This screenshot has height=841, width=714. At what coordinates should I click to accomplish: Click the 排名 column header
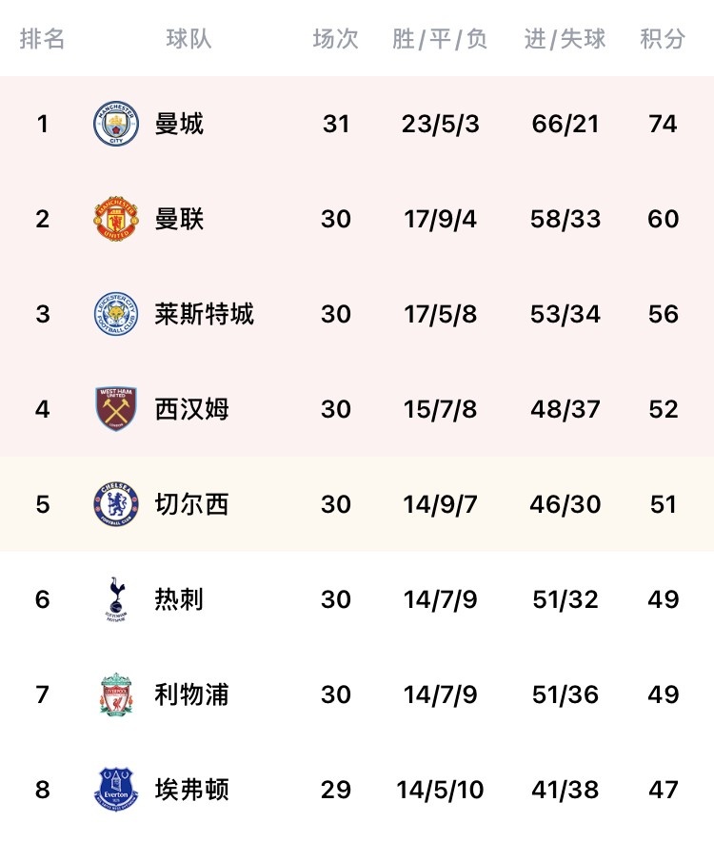point(43,39)
